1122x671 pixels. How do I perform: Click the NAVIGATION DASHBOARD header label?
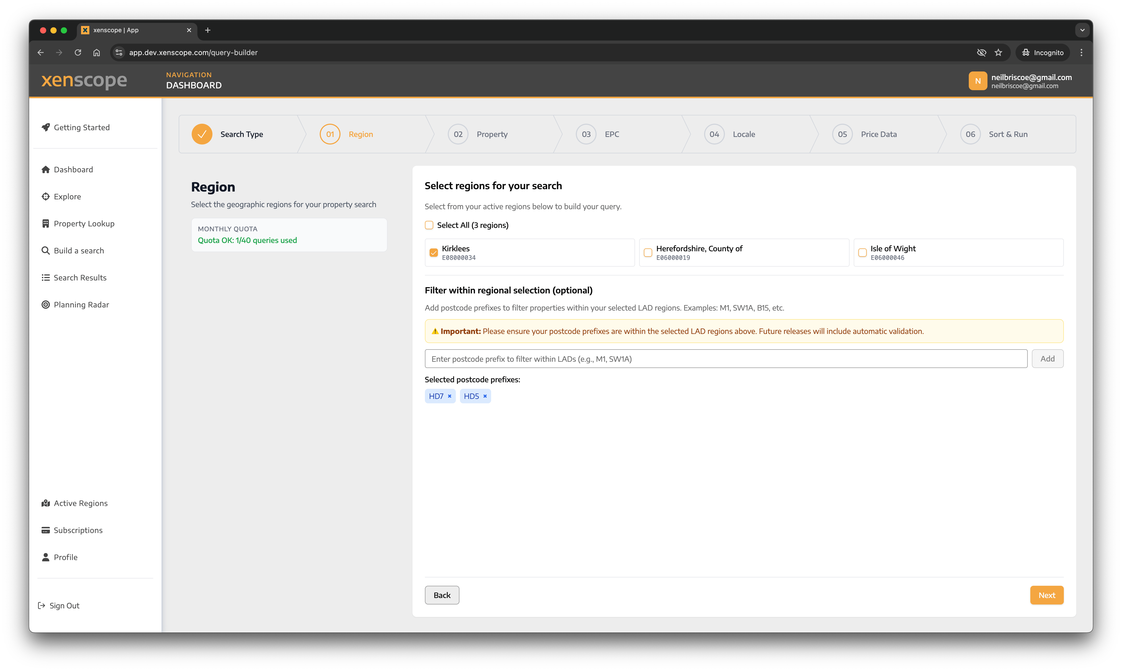click(194, 81)
